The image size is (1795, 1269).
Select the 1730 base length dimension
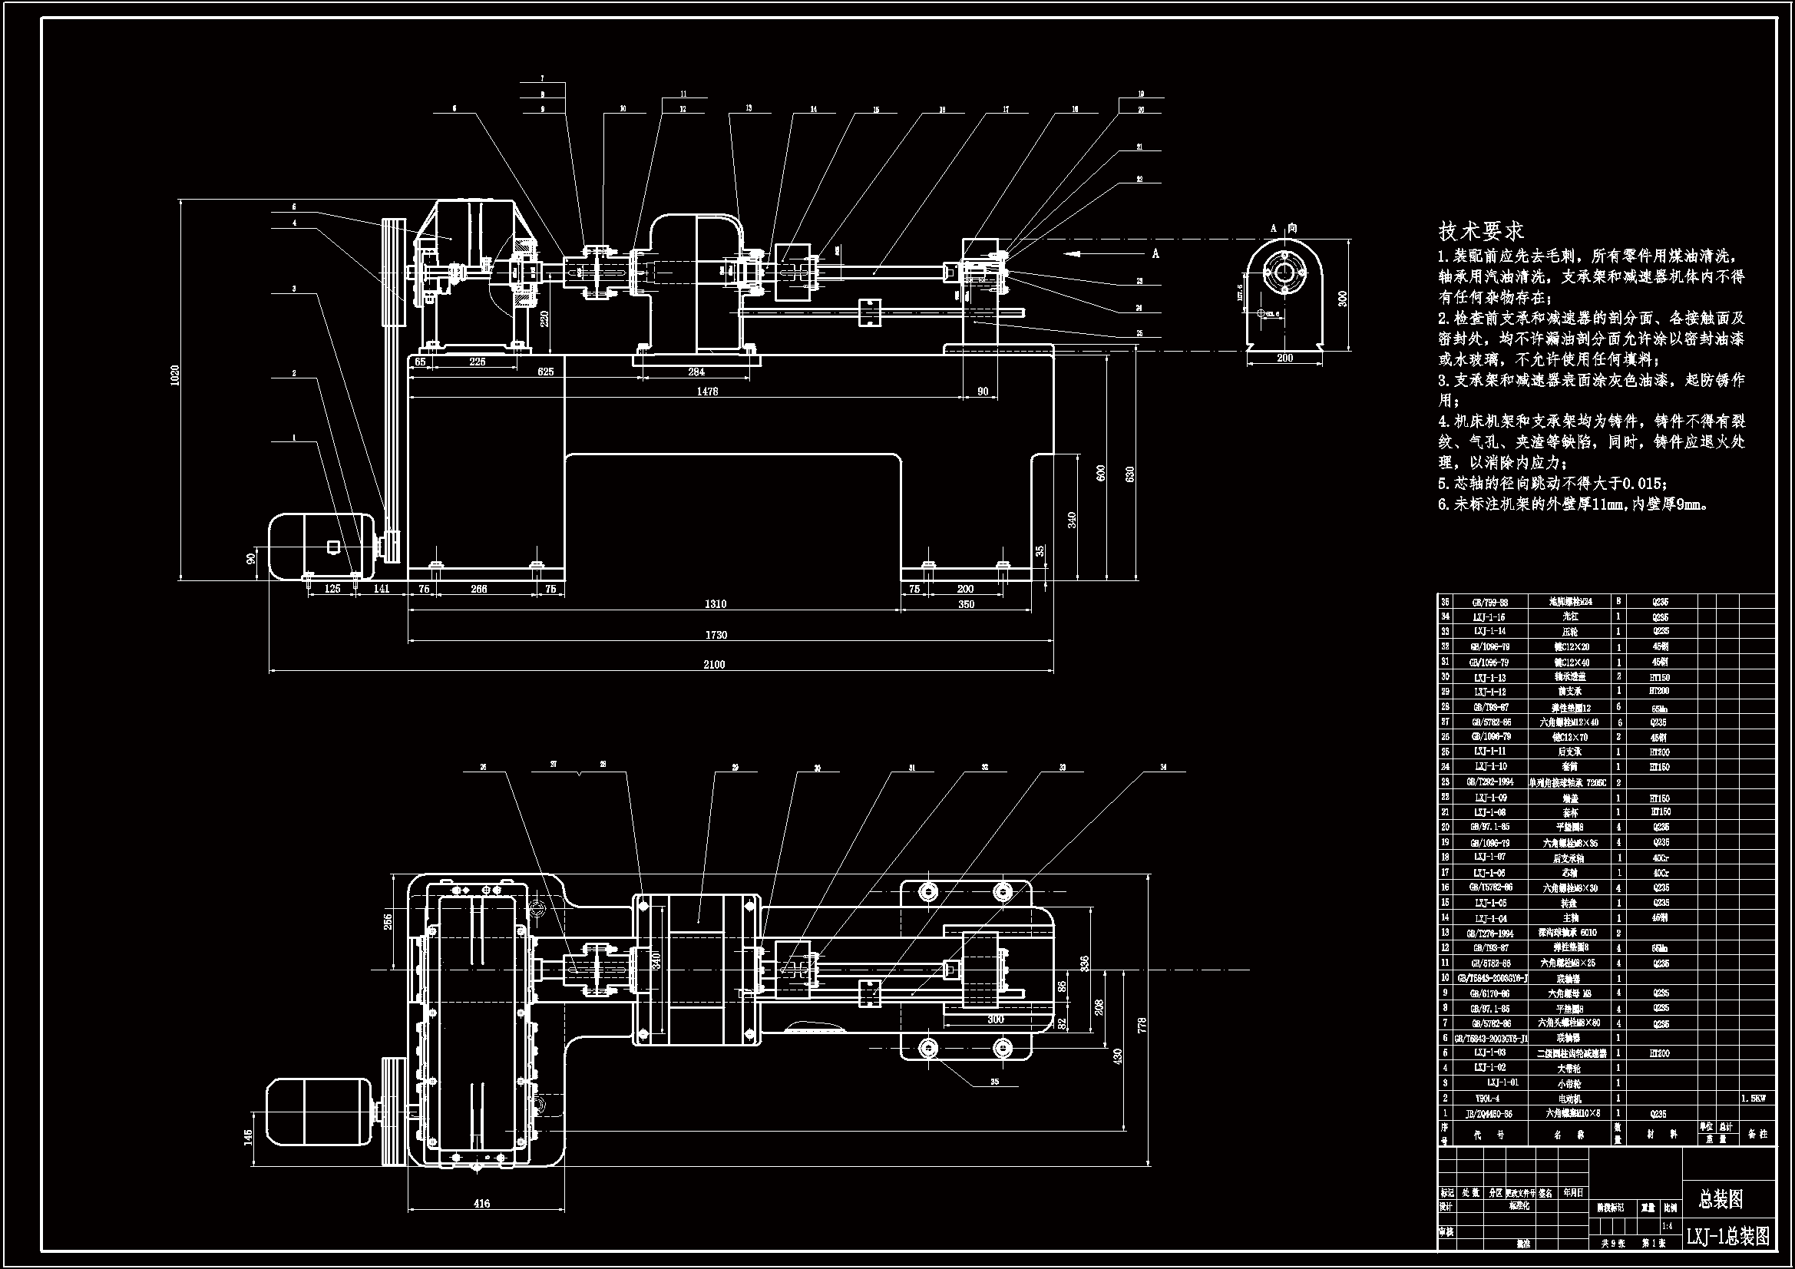tap(716, 635)
